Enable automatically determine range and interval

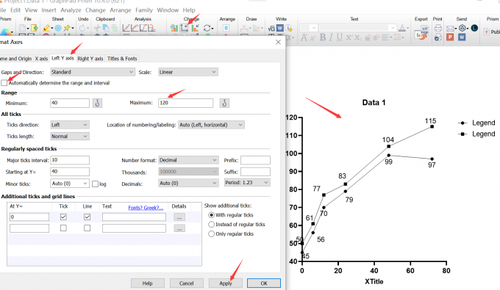tap(4, 83)
